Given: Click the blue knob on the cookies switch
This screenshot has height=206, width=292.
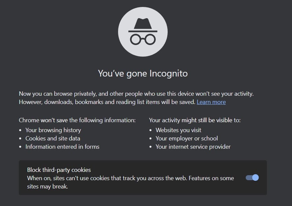Looking at the screenshot, I should 255,178.
